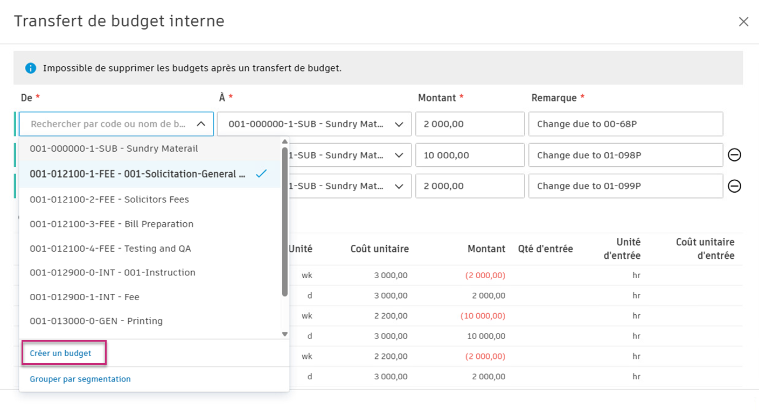
Task: Select 001-012100-4-FEE Testing and QA
Action: (110, 249)
